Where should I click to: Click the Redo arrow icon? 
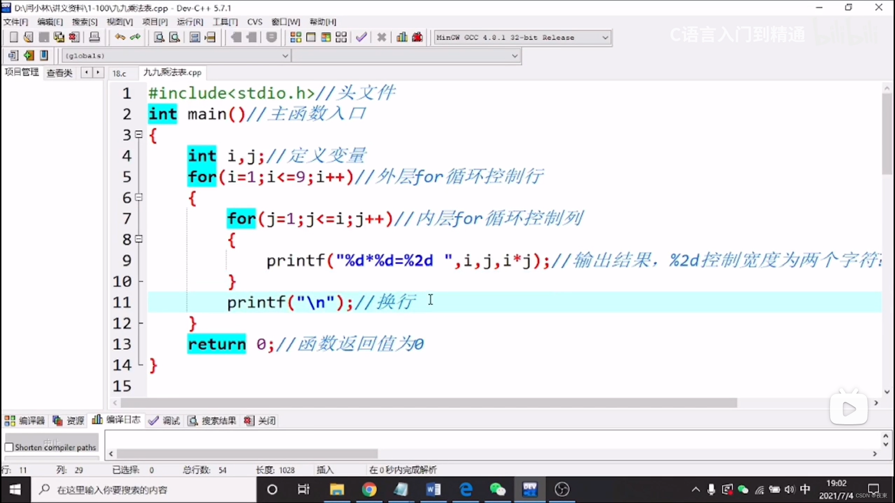[136, 37]
